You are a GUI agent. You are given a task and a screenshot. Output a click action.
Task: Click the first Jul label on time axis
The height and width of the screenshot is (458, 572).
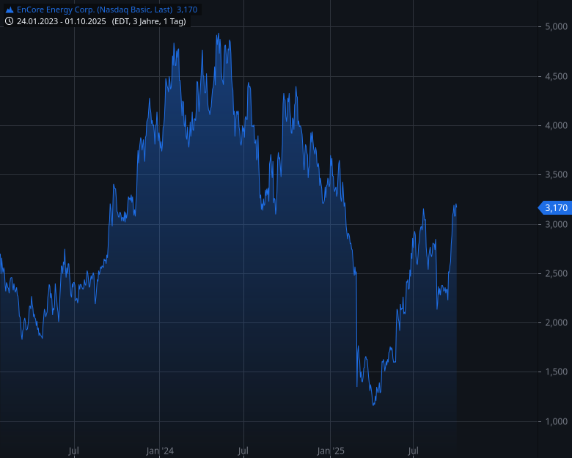74,451
